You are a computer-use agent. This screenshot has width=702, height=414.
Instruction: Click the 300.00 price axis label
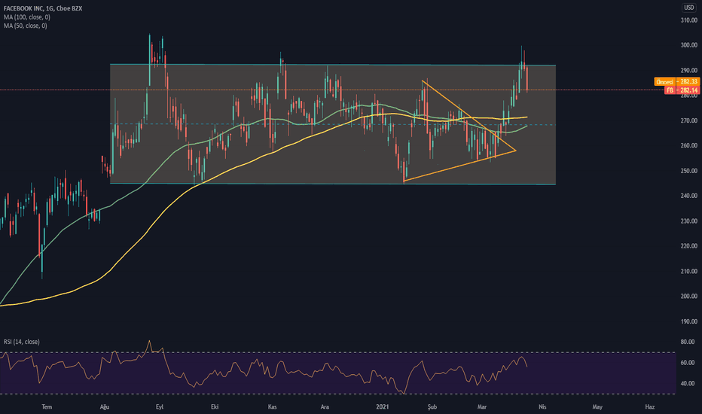688,45
